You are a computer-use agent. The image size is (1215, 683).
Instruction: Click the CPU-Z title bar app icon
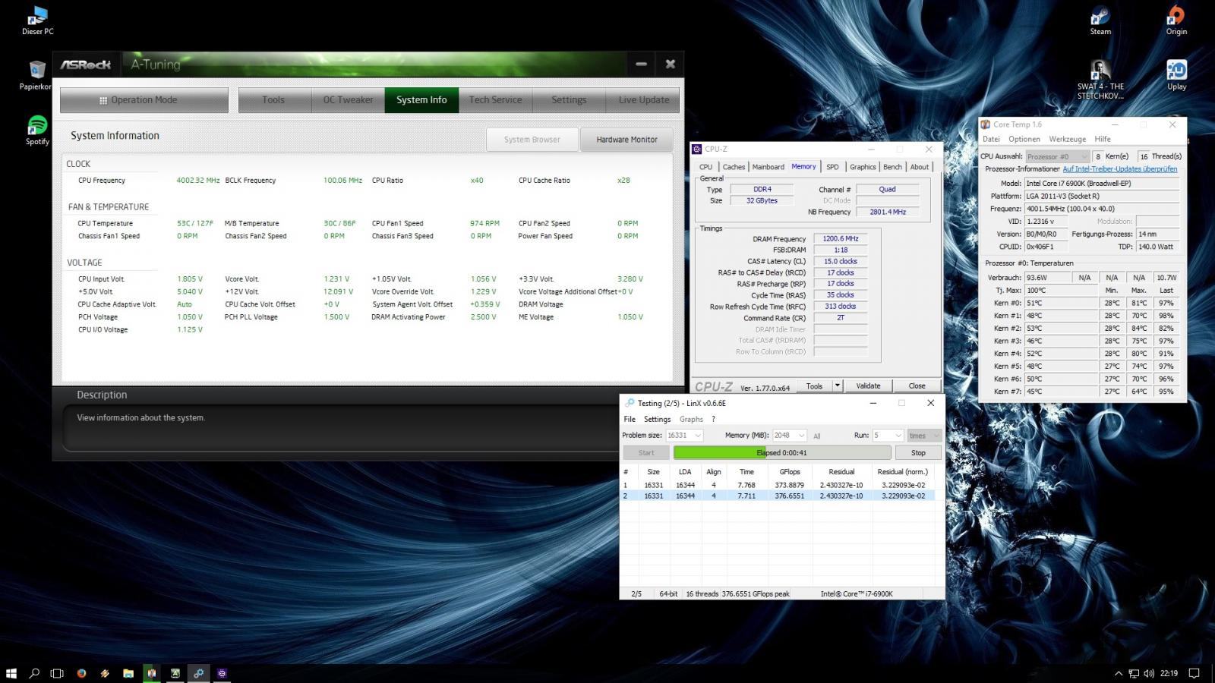[697, 150]
